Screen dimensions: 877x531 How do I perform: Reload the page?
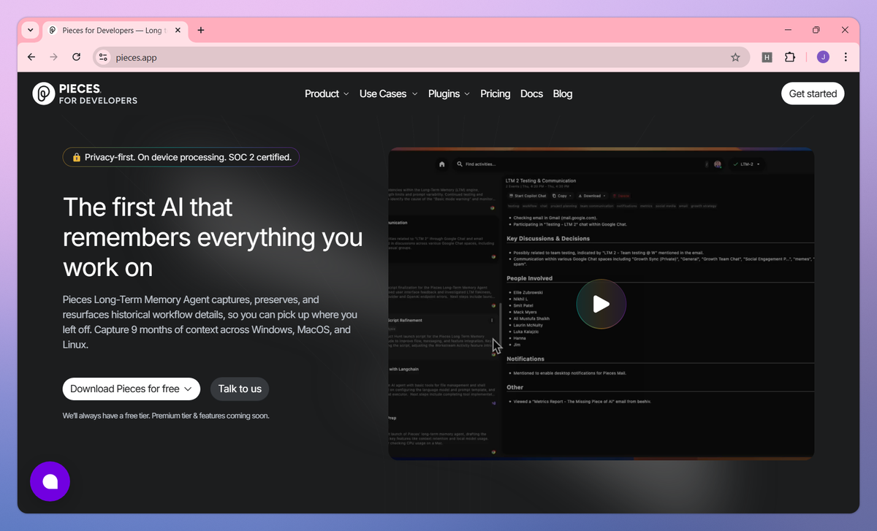pos(76,57)
